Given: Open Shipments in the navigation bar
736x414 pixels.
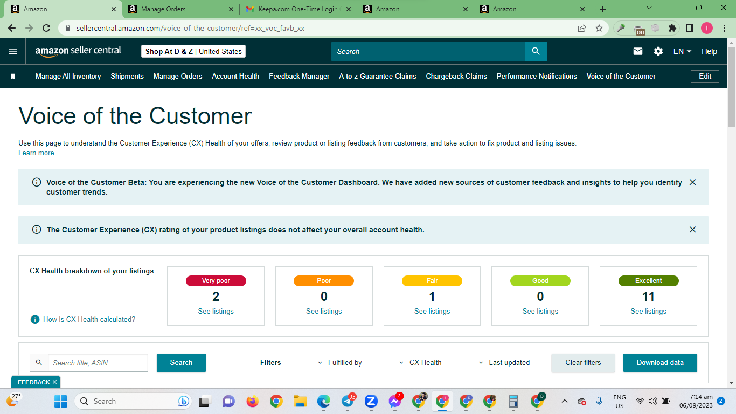Looking at the screenshot, I should tap(127, 77).
